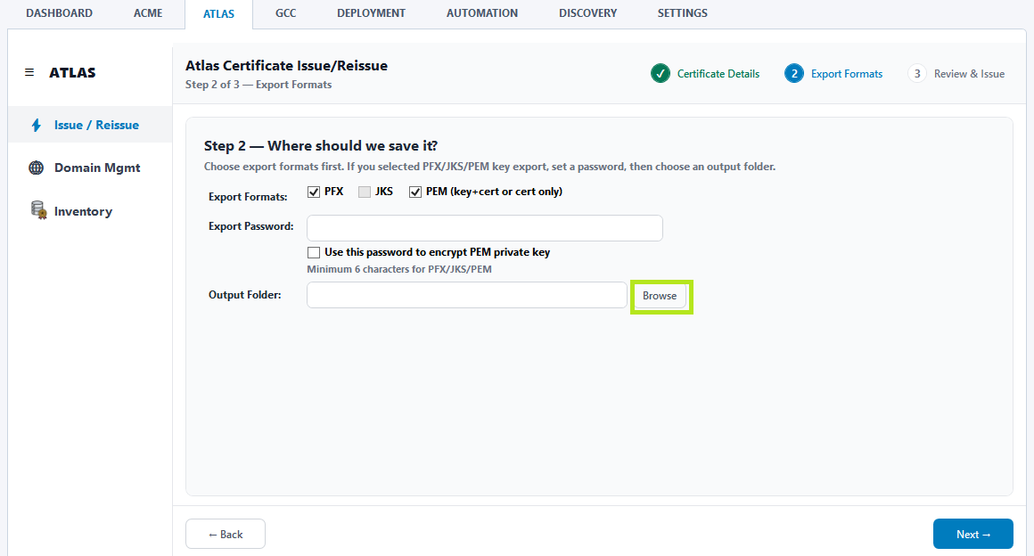Viewport: 1034px width, 556px height.
Task: Toggle the hamburger menu beside ATLAS
Action: (29, 72)
